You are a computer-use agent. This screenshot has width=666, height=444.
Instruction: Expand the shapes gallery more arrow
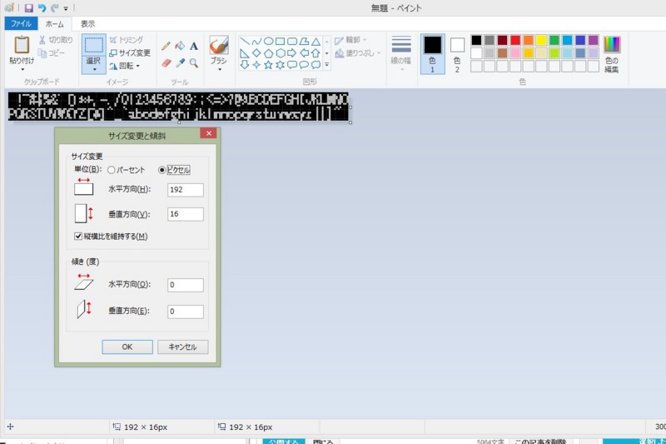326,65
